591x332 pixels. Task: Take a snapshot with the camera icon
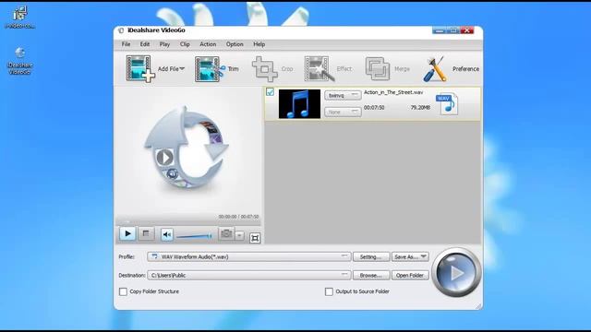tap(226, 233)
